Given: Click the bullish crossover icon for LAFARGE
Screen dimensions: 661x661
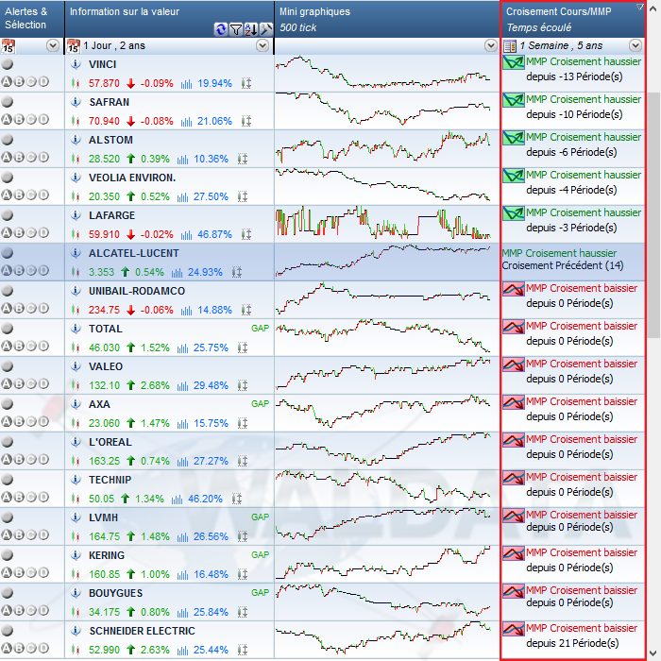Looking at the screenshot, I should 514,213.
